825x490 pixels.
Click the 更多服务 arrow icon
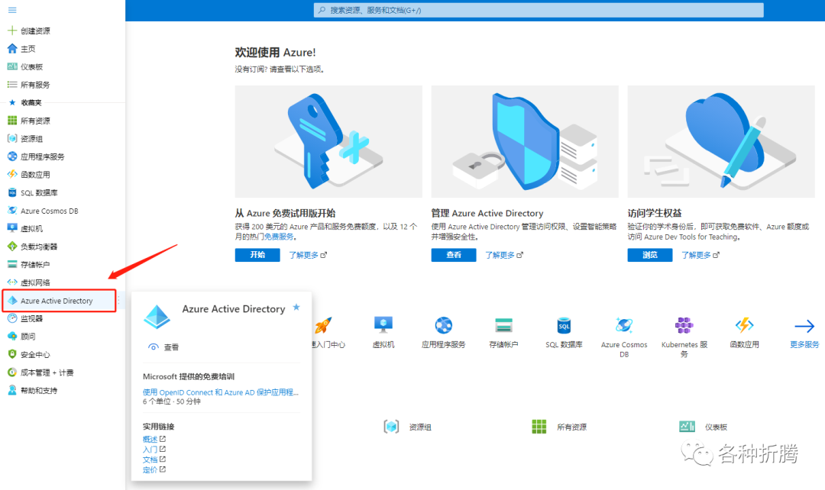804,326
